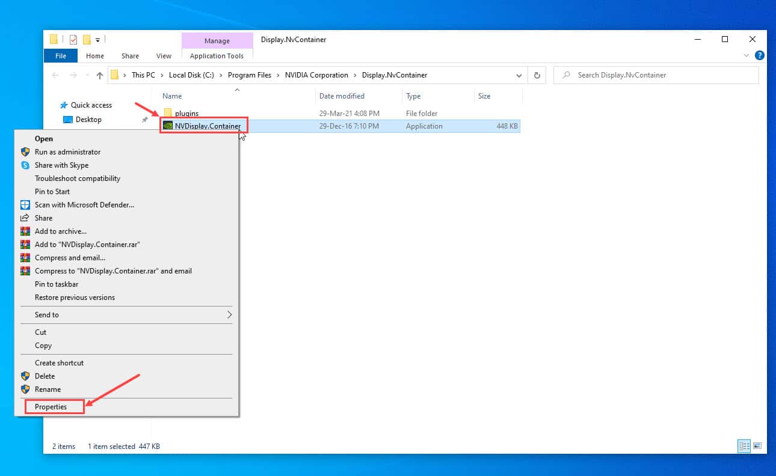The width and height of the screenshot is (776, 476).
Task: Click the Search Display.NvContainer field
Action: pyautogui.click(x=656, y=75)
